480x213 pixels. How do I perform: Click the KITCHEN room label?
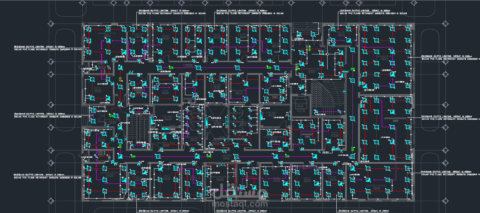[x=217, y=85]
